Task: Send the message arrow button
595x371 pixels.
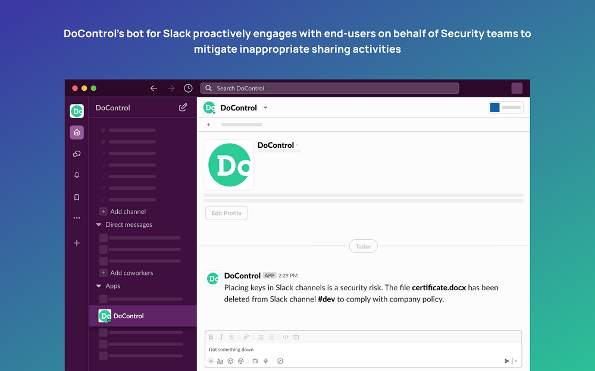Action: (x=506, y=361)
